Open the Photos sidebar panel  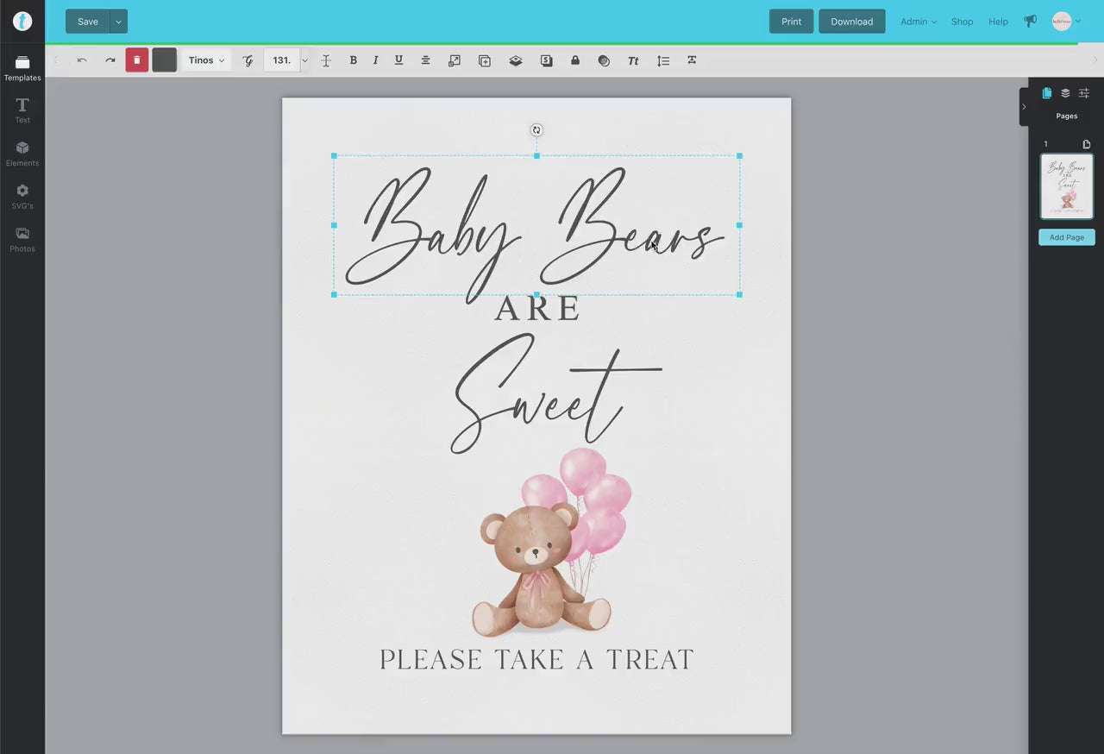tap(22, 239)
